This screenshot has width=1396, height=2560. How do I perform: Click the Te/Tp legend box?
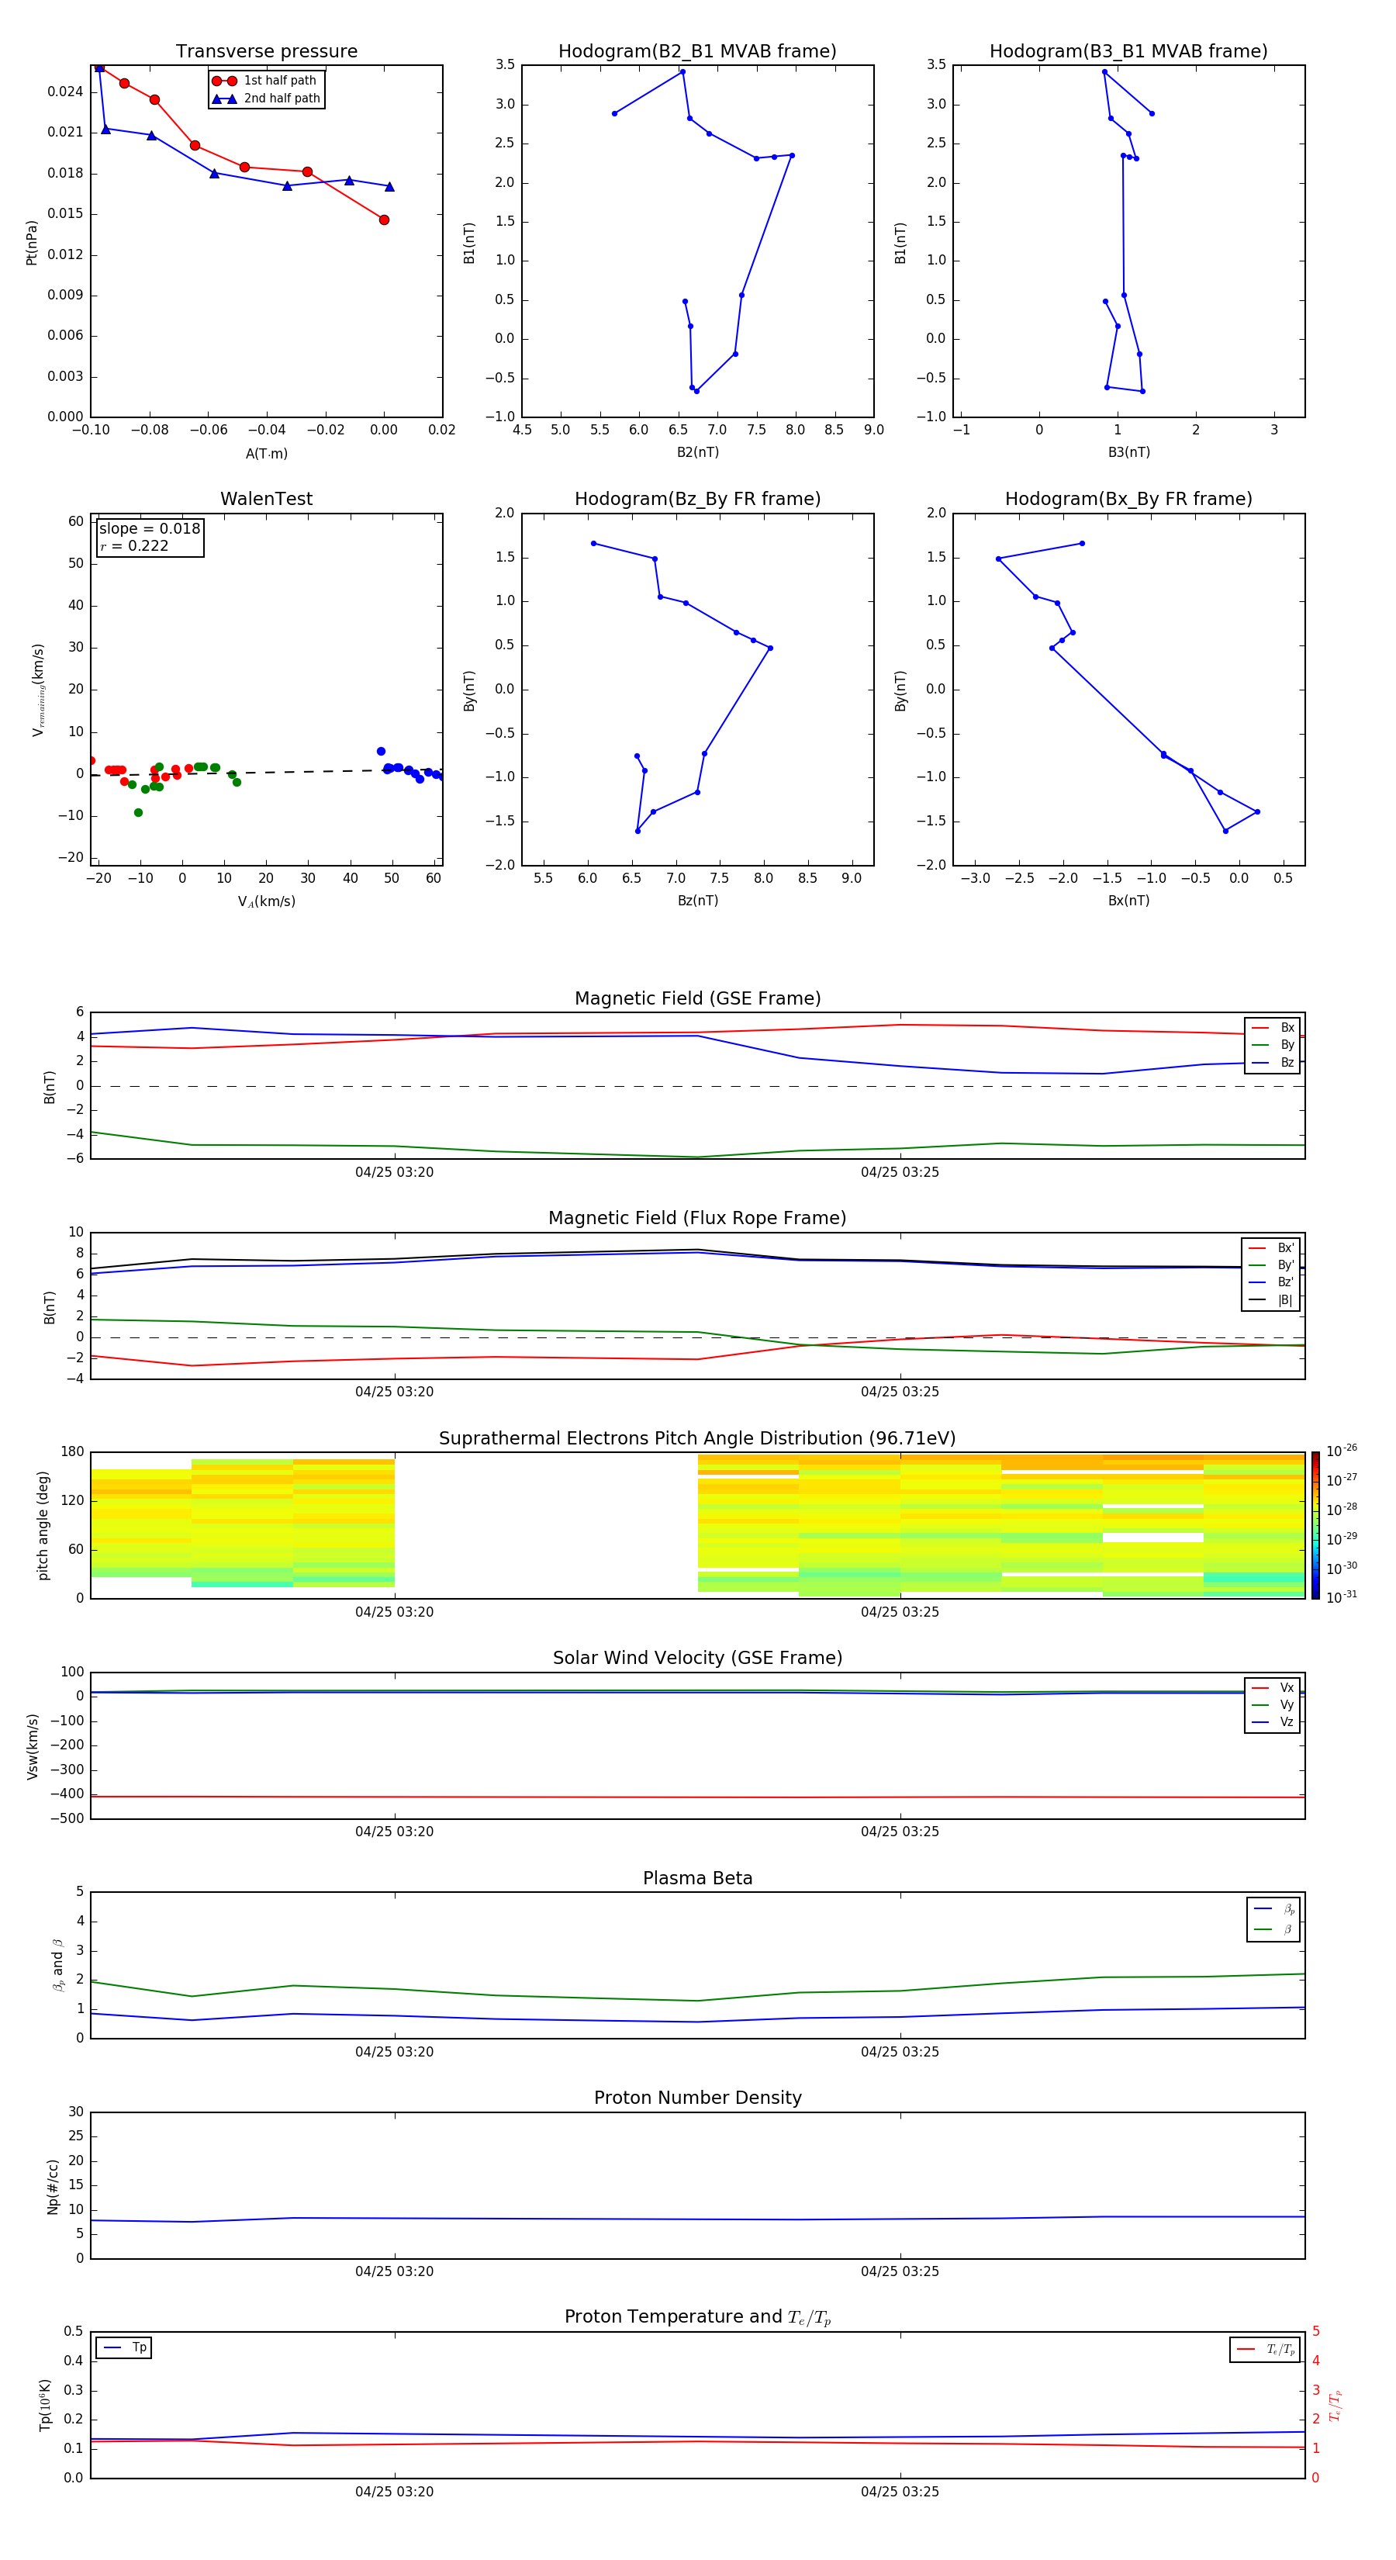coord(1265,2349)
